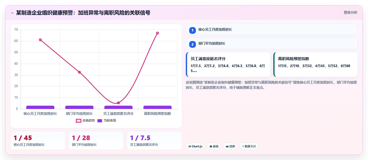The image size is (368, 160).
Task: Click the purple bar for 核心员工月度加班时长
Action: tap(40, 107)
